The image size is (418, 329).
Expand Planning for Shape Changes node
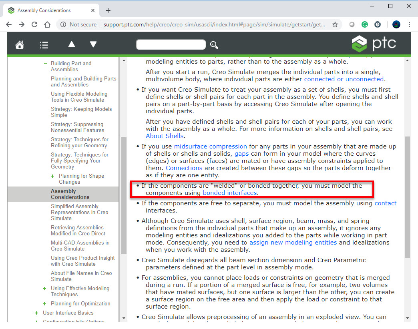(x=52, y=176)
